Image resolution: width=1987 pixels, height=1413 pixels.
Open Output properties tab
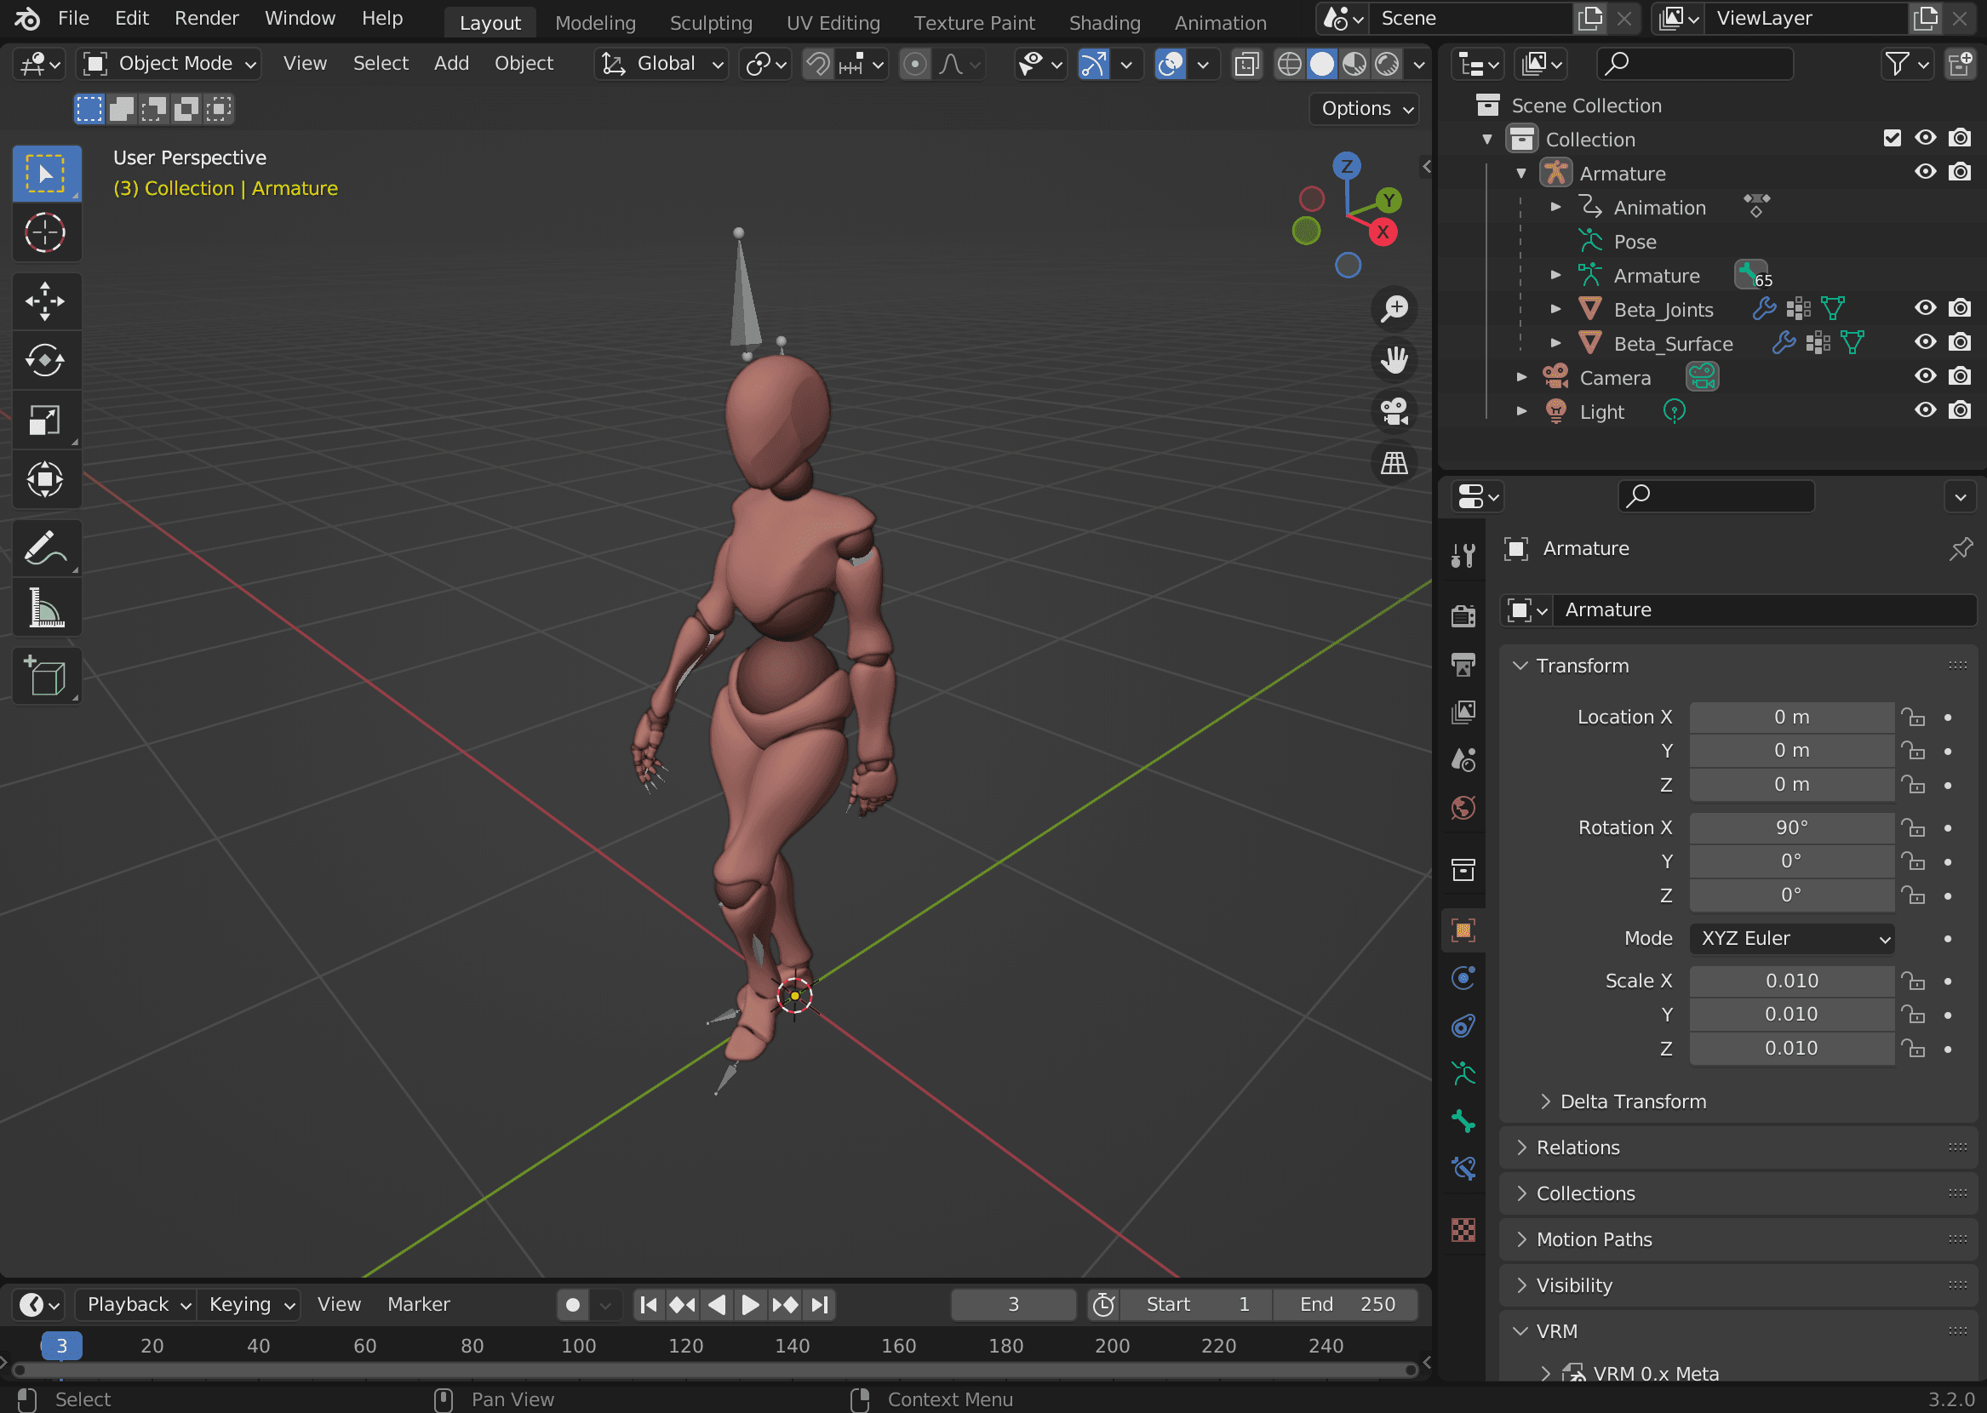tap(1463, 665)
